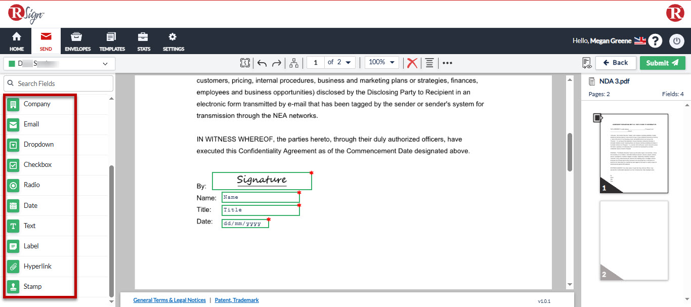The image size is (691, 307).
Task: Open General Terms & Legal Notices link
Action: (x=169, y=300)
